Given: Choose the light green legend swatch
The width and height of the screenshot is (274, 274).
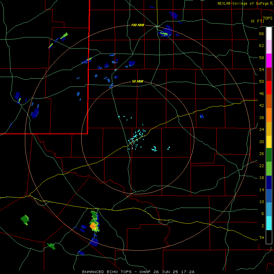Looking at the screenshot, I should click(269, 169).
